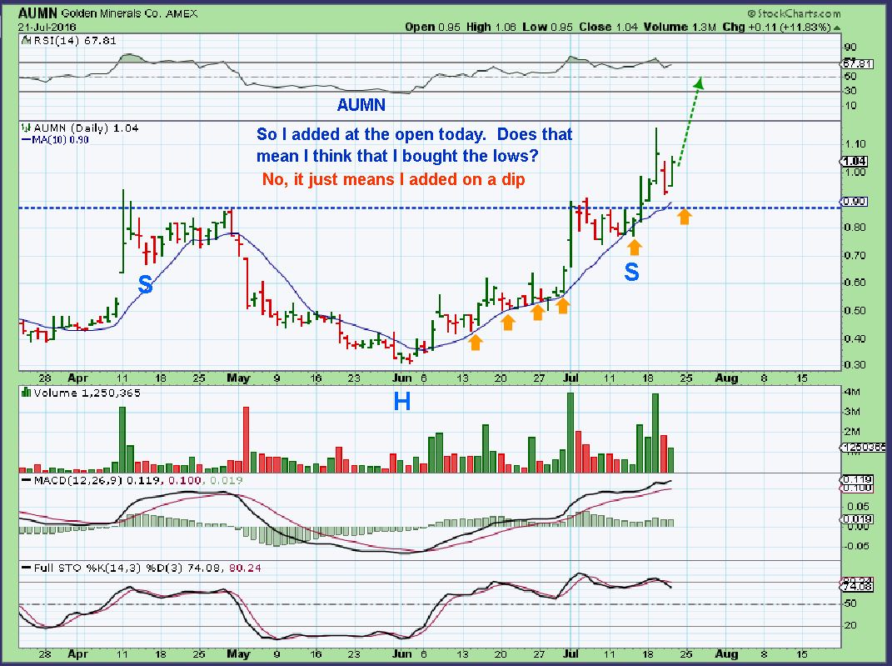Click the candlestick icon beside AUMN (Daily)
This screenshot has height=666, width=892.
pos(26,128)
